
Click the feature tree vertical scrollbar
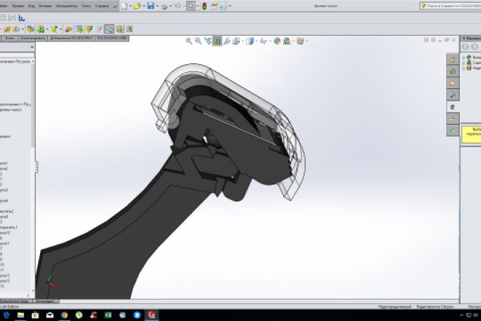tap(33, 104)
